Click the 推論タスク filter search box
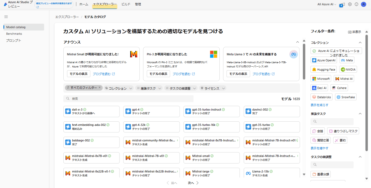The image size is (371, 188). pyautogui.click(x=332, y=122)
